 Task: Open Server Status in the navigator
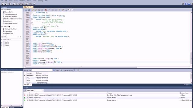[9, 12]
